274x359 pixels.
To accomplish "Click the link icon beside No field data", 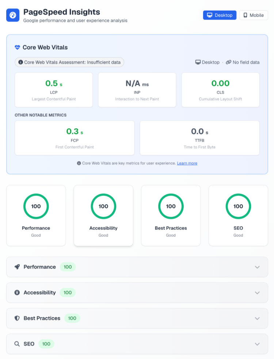I will (228, 62).
